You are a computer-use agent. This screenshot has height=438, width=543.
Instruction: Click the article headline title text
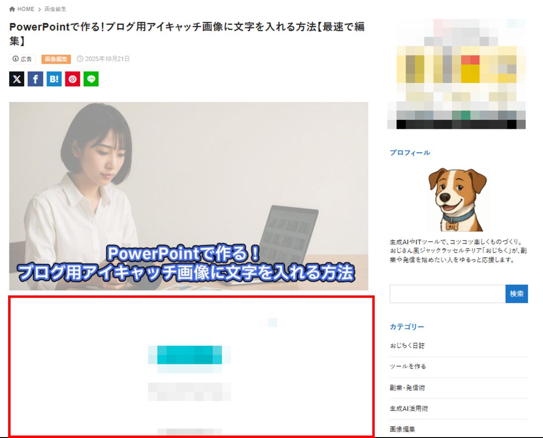tap(187, 34)
